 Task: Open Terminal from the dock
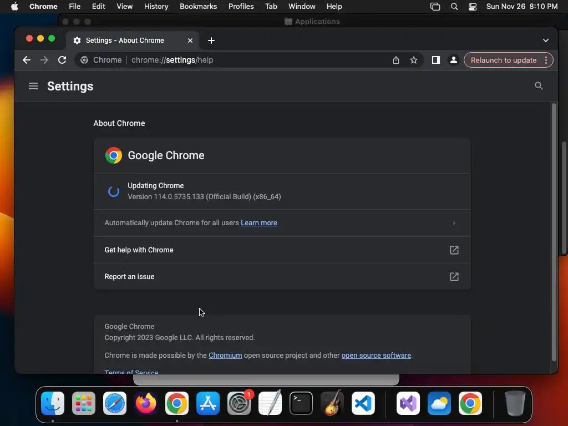(x=301, y=403)
